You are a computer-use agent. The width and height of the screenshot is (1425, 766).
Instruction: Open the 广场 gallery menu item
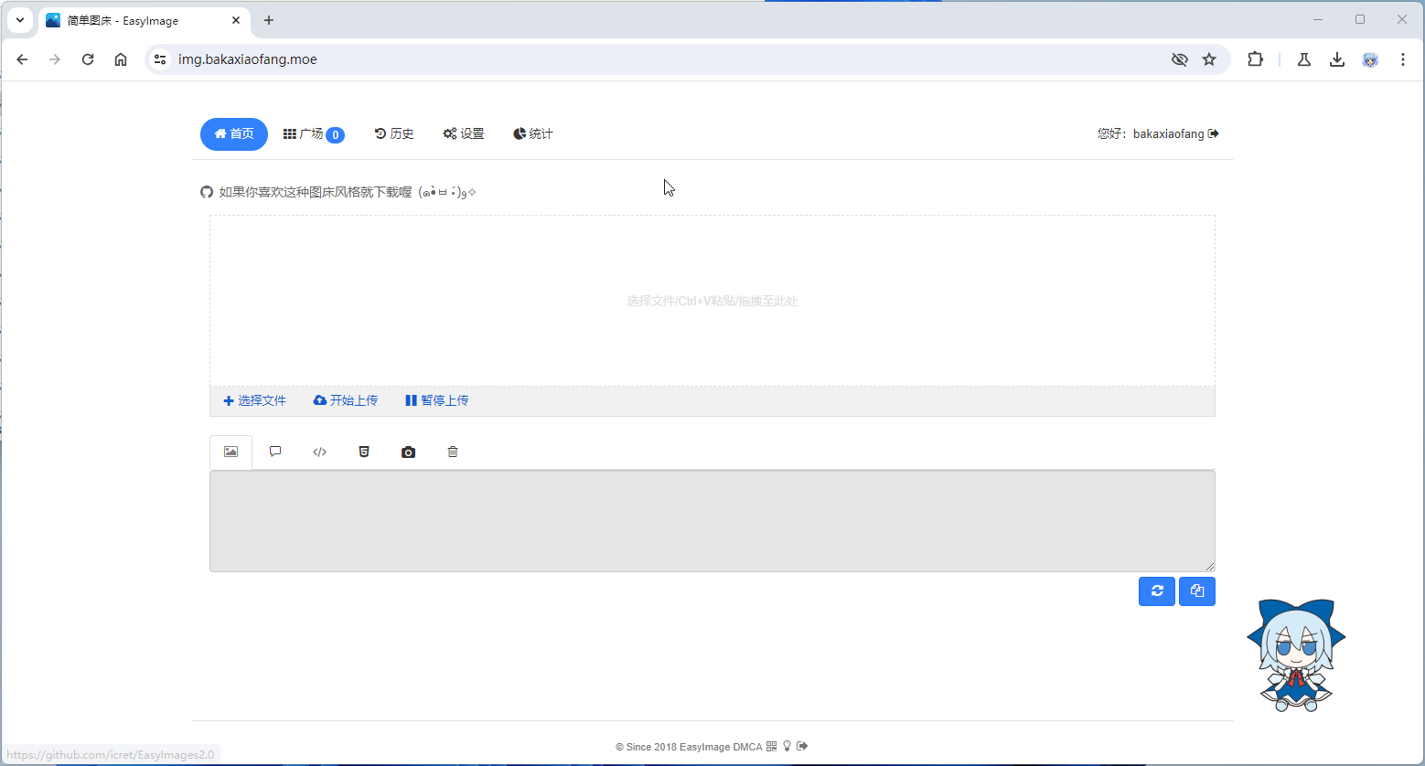coord(313,134)
